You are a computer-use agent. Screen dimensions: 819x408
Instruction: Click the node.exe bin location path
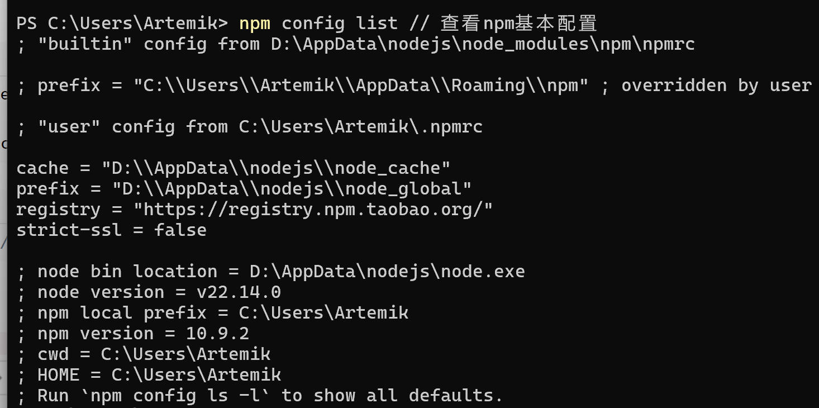[x=387, y=272]
